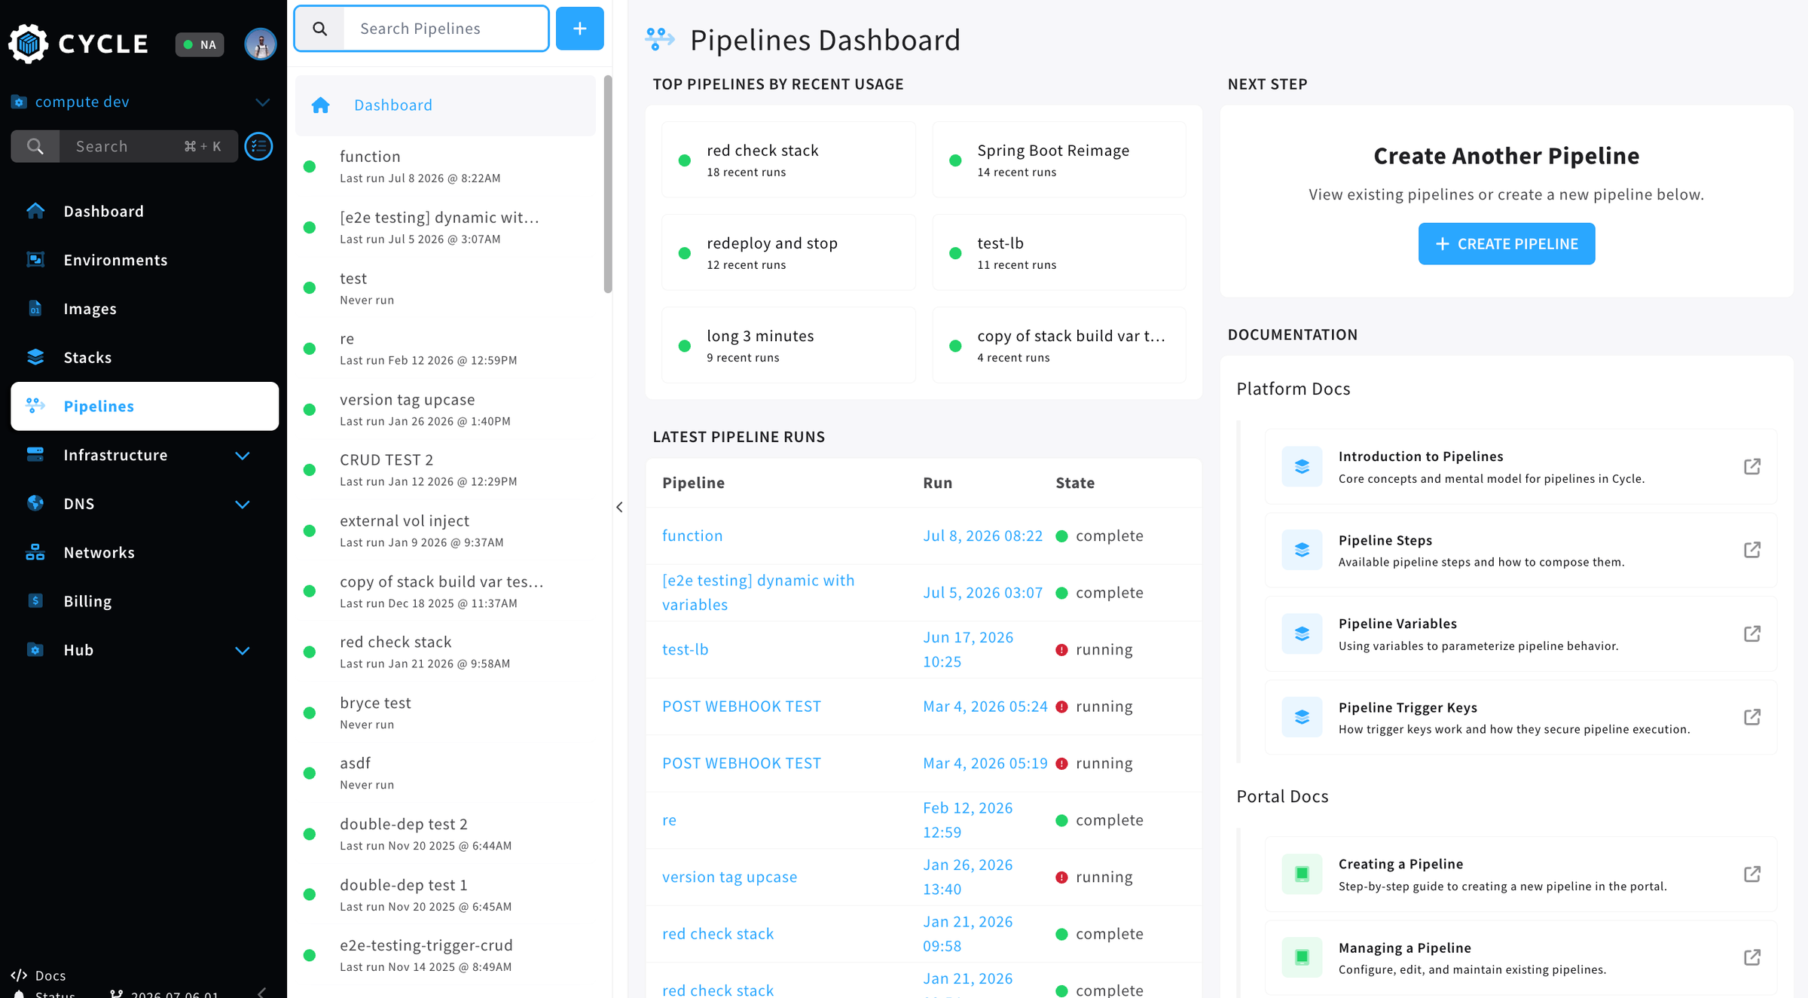Image resolution: width=1808 pixels, height=998 pixels.
Task: Select Dashboard in the pipelines list
Action: [x=445, y=105]
